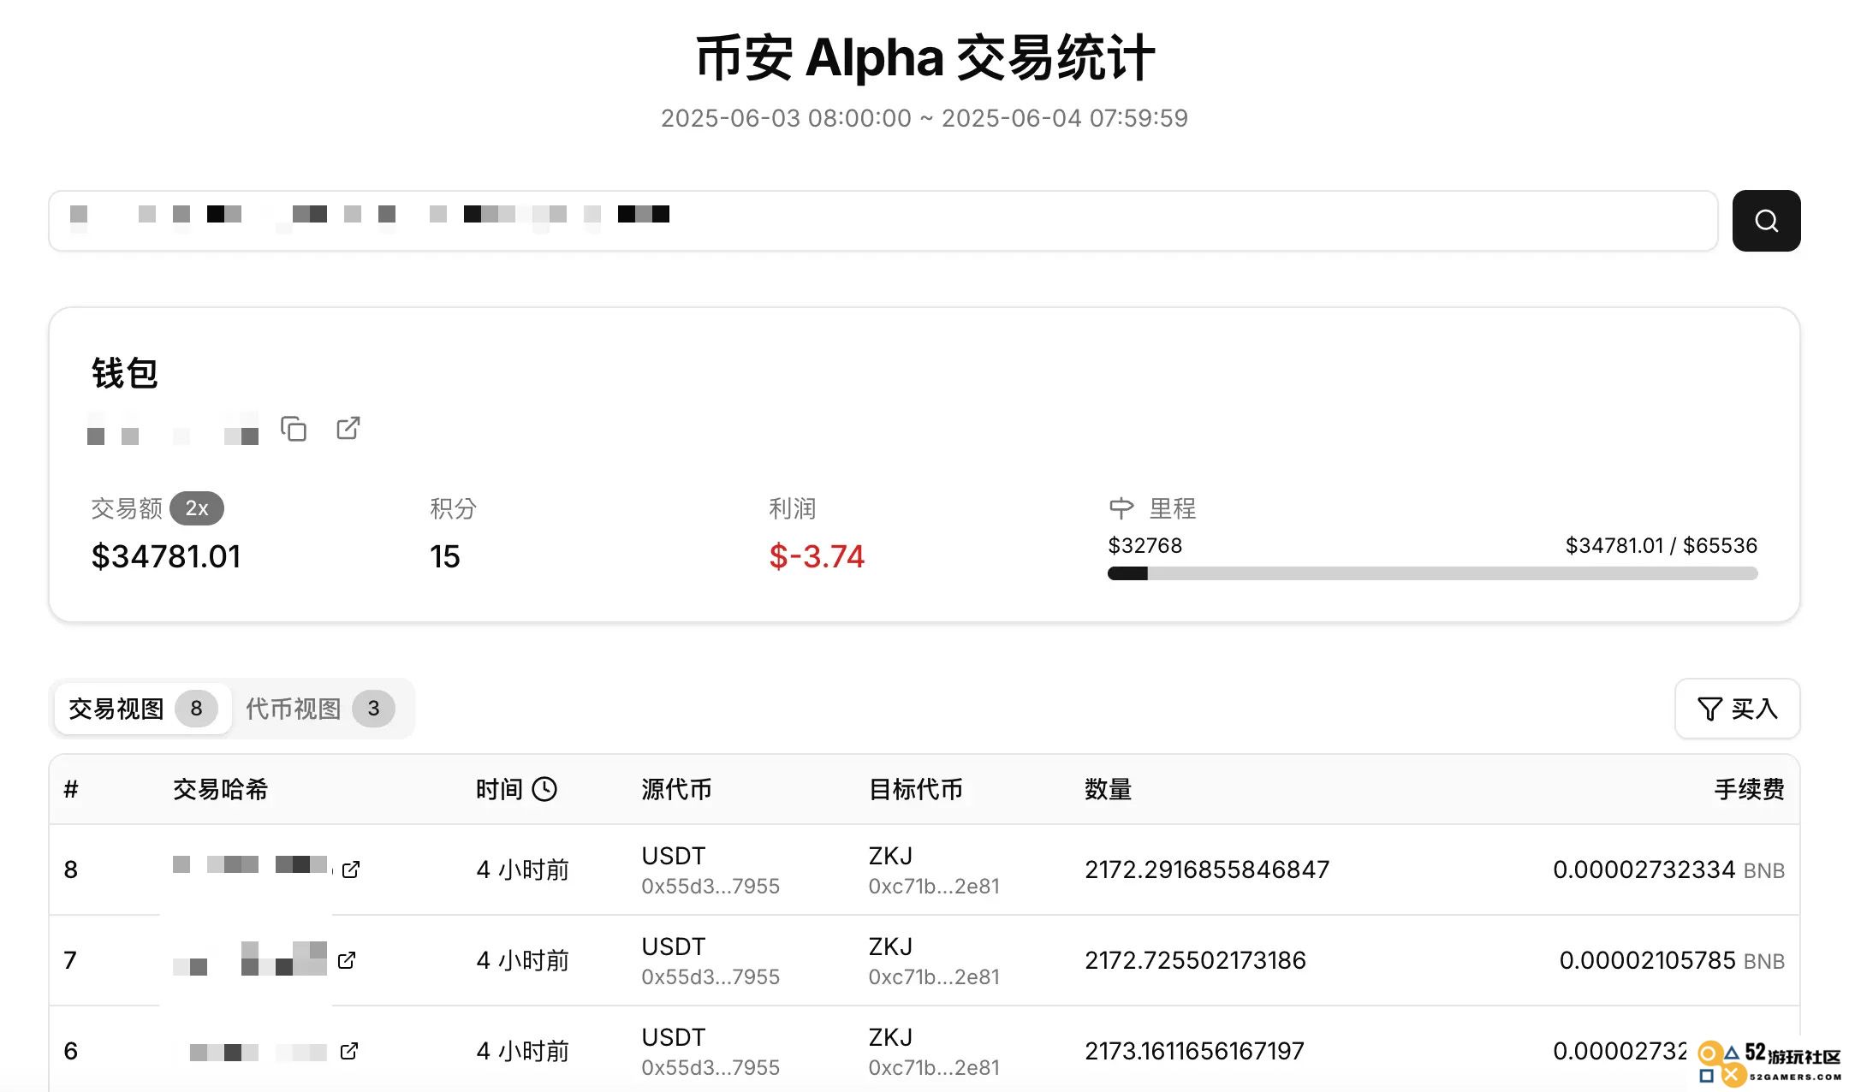Viewport: 1849px width, 1092px height.
Task: Click the count badge 8 on 交易视图
Action: 196,709
